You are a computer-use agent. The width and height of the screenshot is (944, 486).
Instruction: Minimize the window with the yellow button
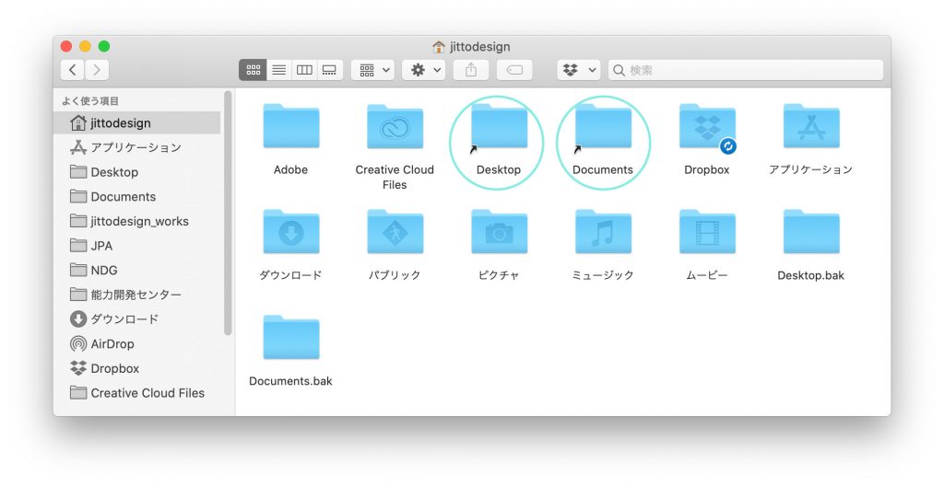coord(85,46)
